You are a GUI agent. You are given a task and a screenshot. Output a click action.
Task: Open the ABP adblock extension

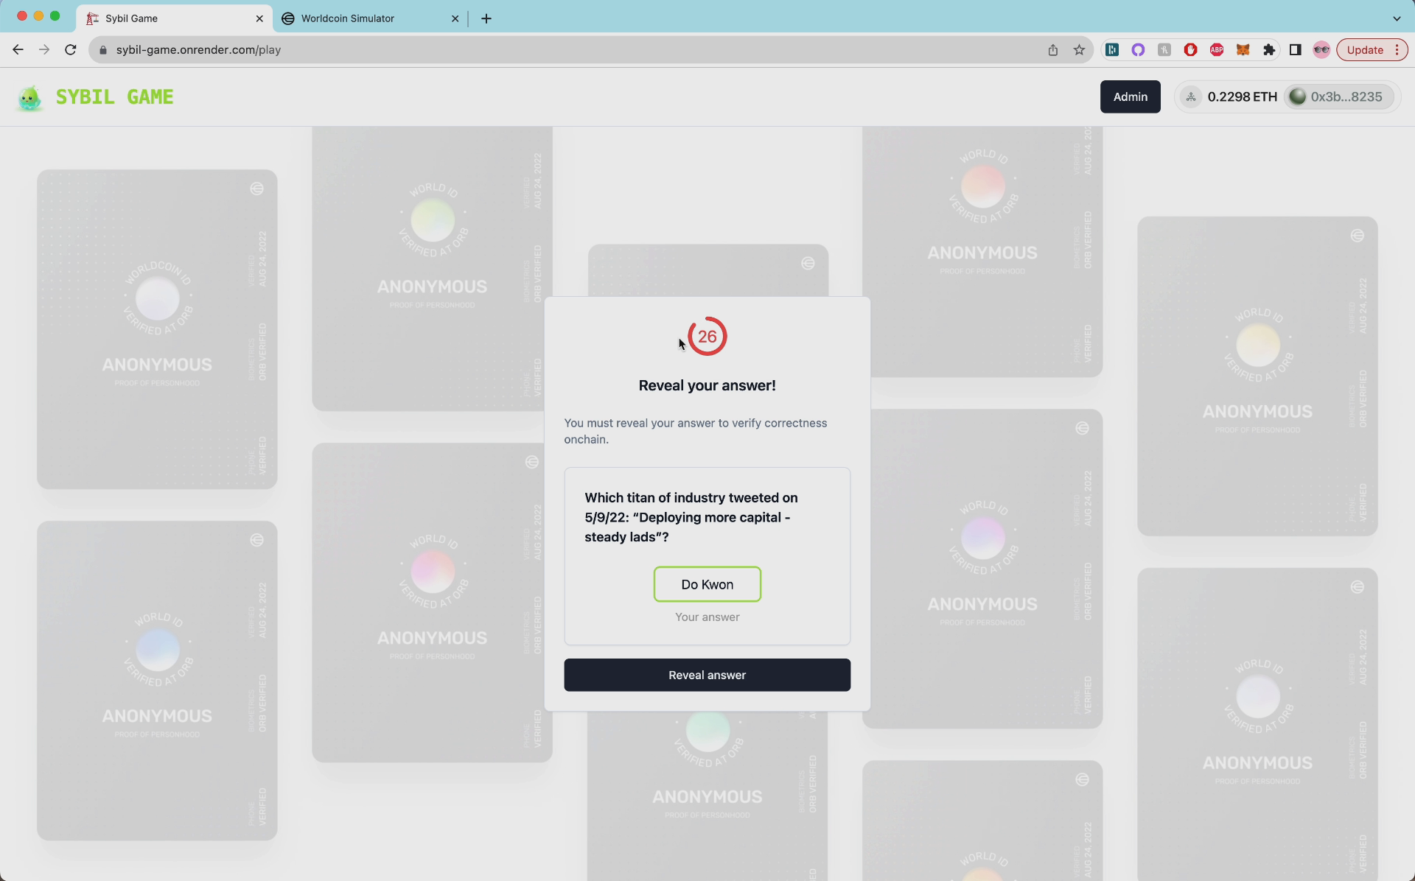1217,49
